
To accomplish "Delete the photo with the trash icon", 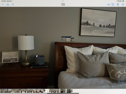I will click(x=118, y=5).
